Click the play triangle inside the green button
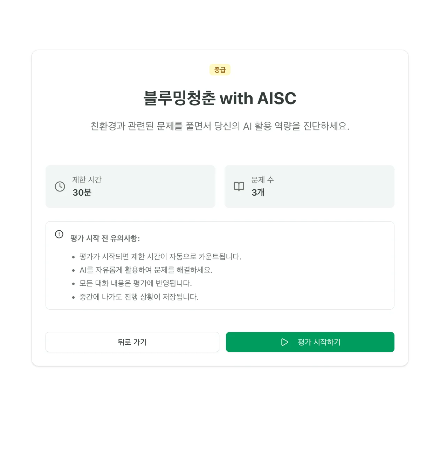Screen dimensions: 447x453 pos(284,342)
